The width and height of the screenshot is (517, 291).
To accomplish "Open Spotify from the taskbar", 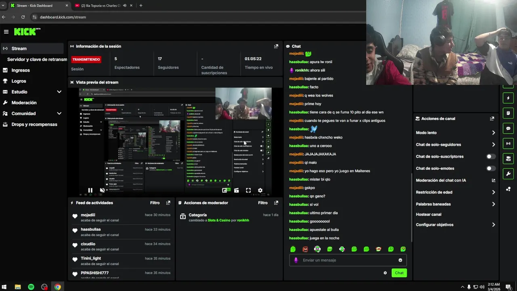I will pyautogui.click(x=31, y=287).
